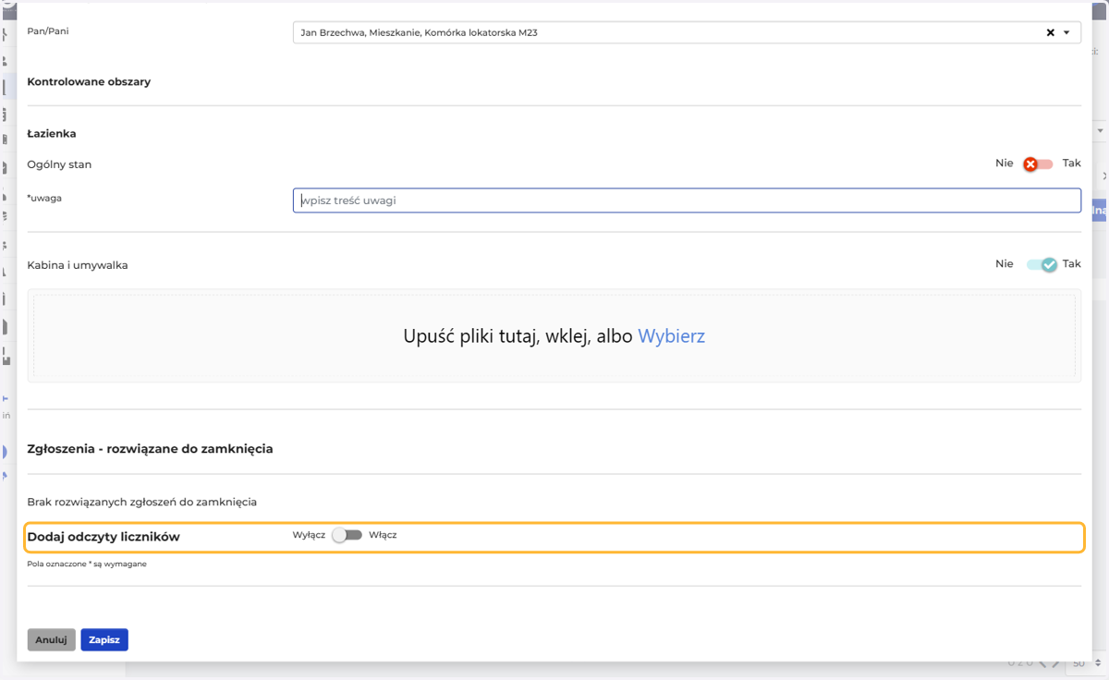Image resolution: width=1109 pixels, height=680 pixels.
Task: Select the Pan/Pani combo box with Jan Brzechwa
Action: [x=687, y=32]
